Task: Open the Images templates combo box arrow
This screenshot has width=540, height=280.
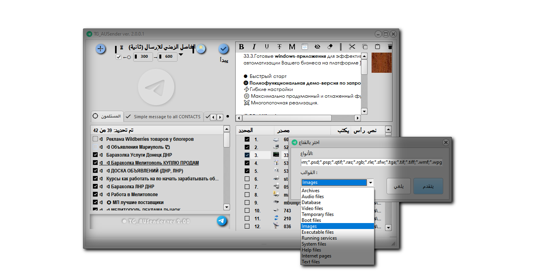Action: point(370,183)
